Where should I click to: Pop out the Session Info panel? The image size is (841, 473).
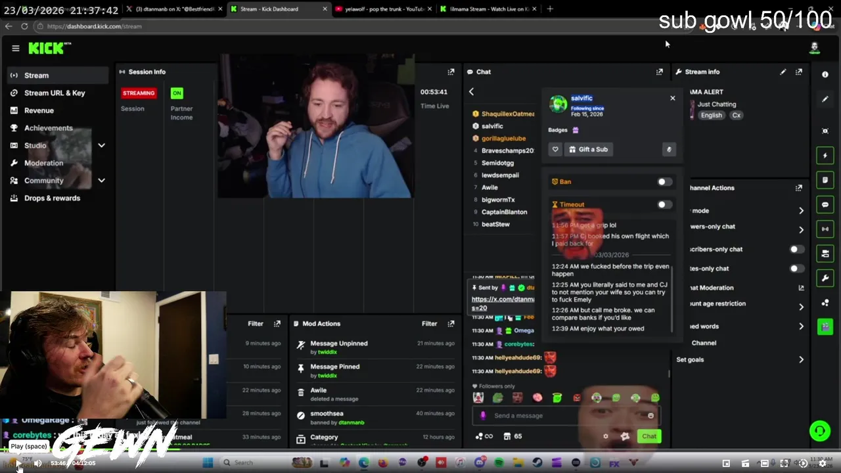[x=451, y=72]
